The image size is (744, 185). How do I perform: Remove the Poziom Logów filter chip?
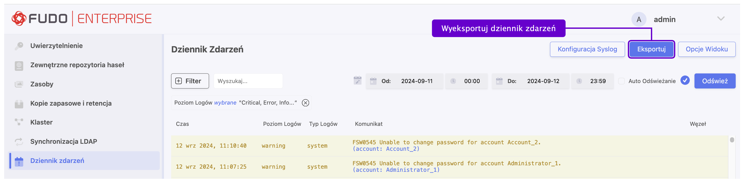pos(305,103)
